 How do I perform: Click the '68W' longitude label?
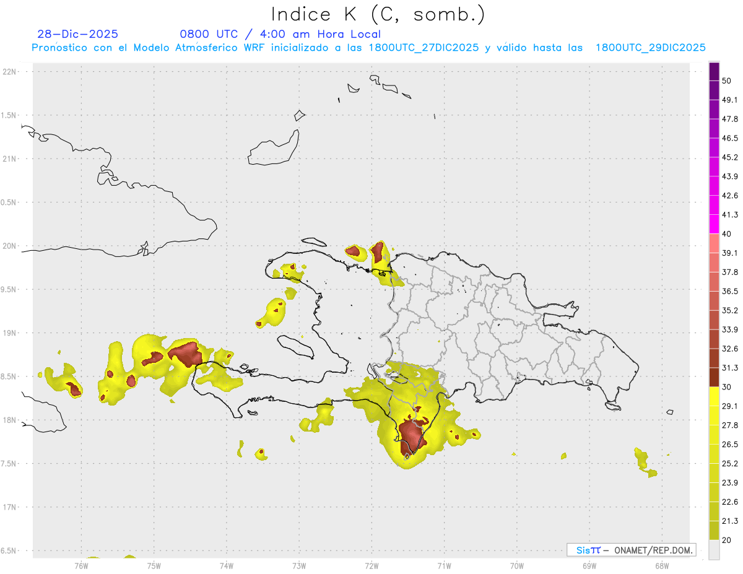pos(662,565)
